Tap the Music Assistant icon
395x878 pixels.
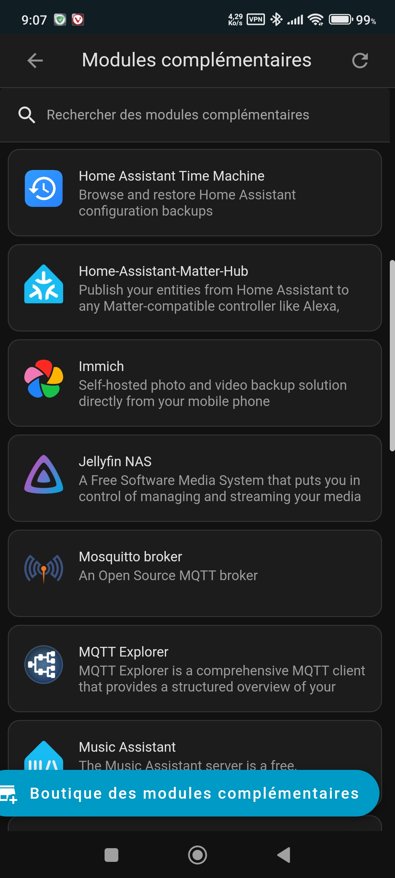tap(44, 756)
